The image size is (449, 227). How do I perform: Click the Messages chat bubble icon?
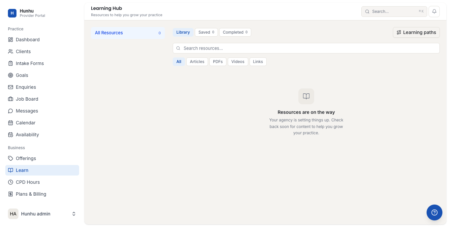(x=11, y=111)
